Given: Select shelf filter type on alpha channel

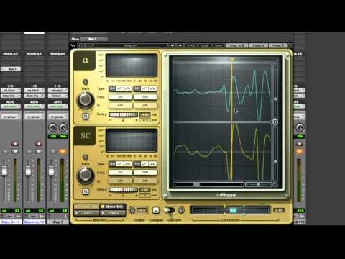Looking at the screenshot, I should click(120, 88).
